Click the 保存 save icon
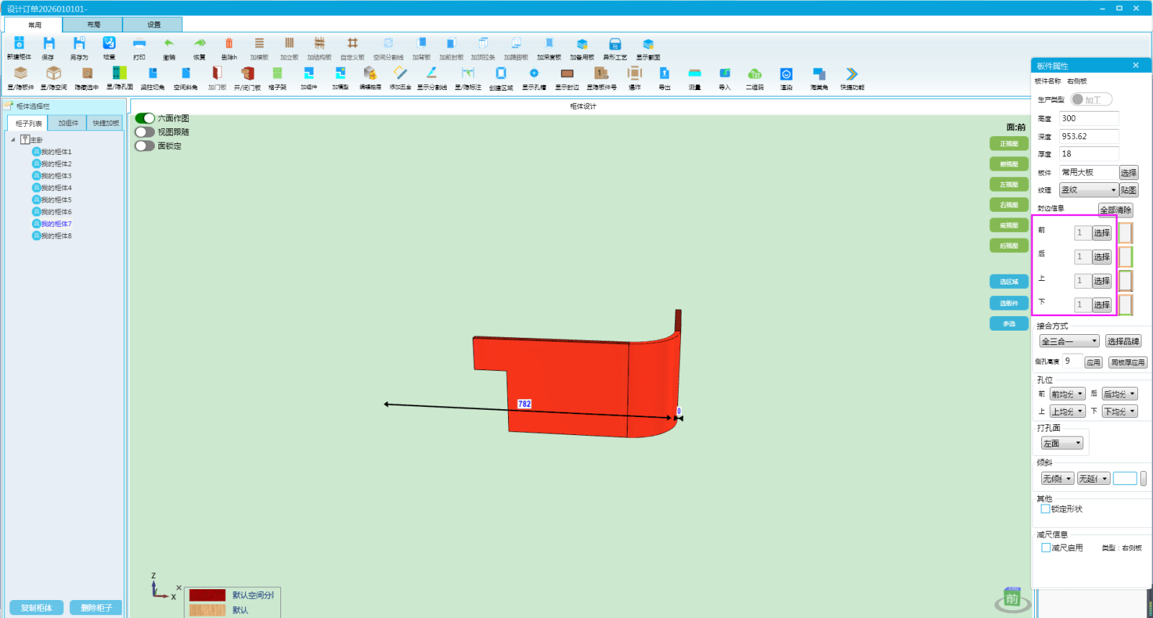 click(49, 44)
